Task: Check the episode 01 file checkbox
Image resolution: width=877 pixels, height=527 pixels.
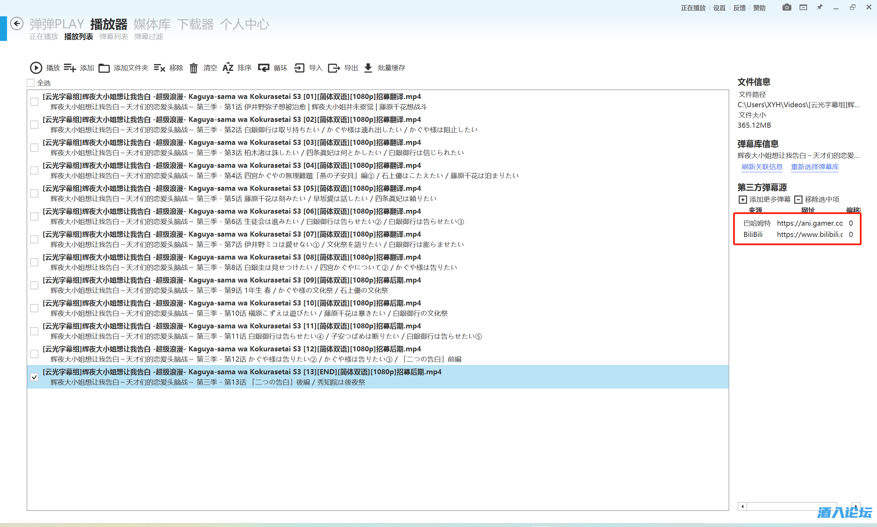Action: pos(34,102)
